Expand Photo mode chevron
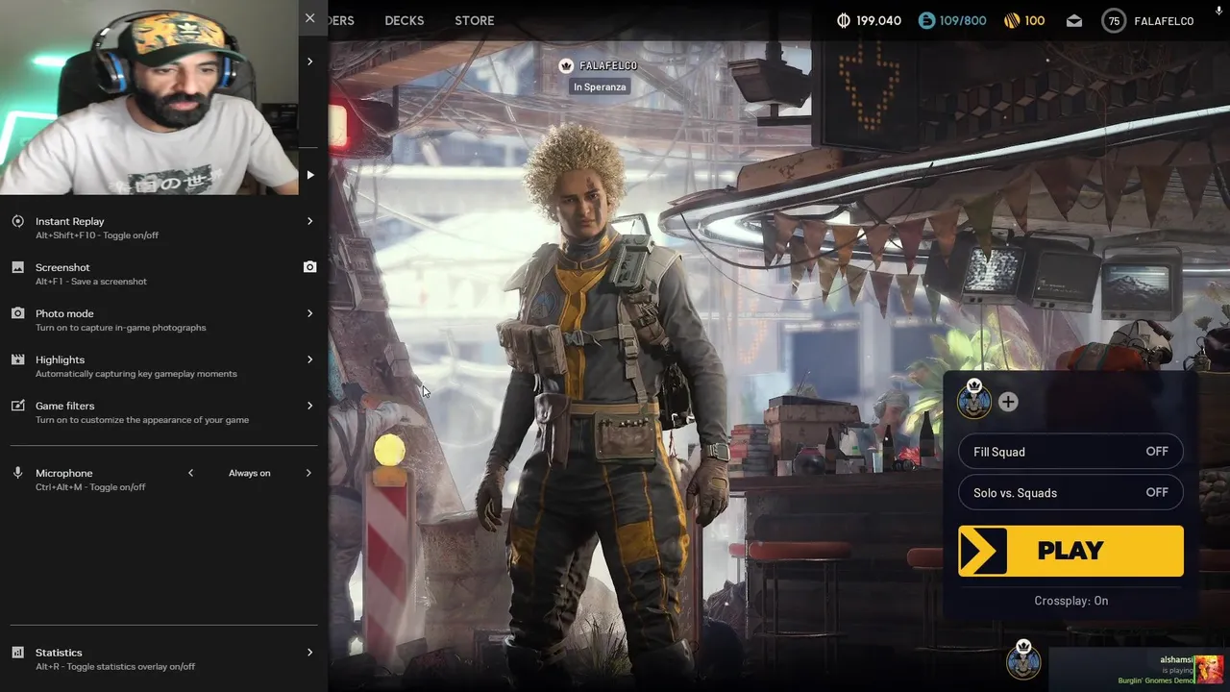This screenshot has height=692, width=1230. tap(309, 313)
